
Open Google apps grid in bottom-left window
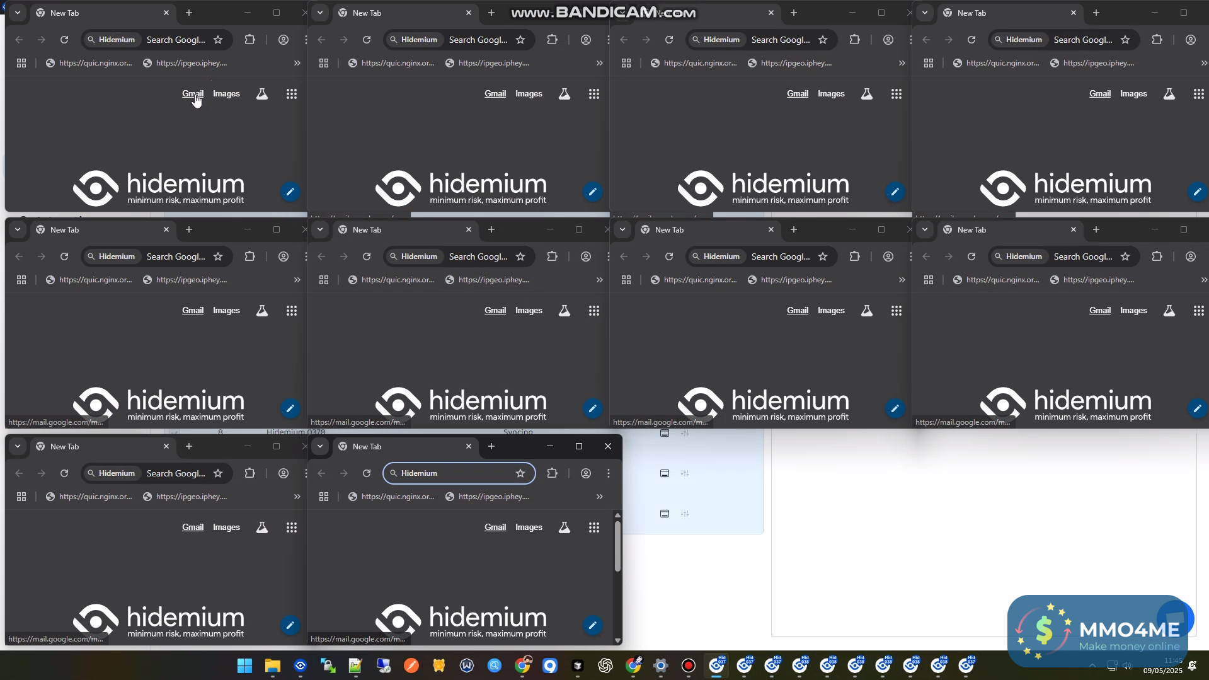292,527
